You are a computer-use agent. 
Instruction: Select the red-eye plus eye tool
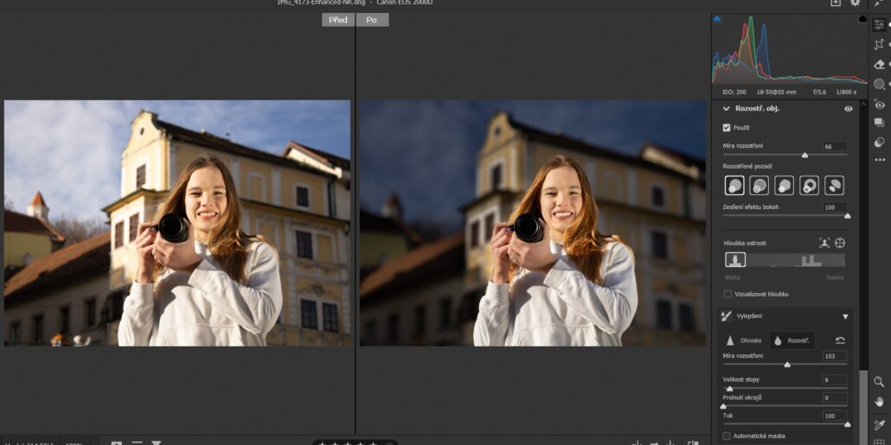879,104
